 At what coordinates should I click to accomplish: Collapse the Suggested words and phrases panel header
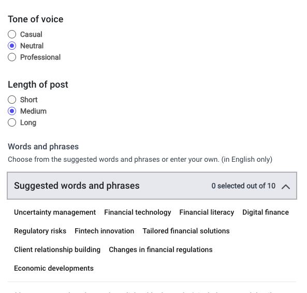click(152, 186)
